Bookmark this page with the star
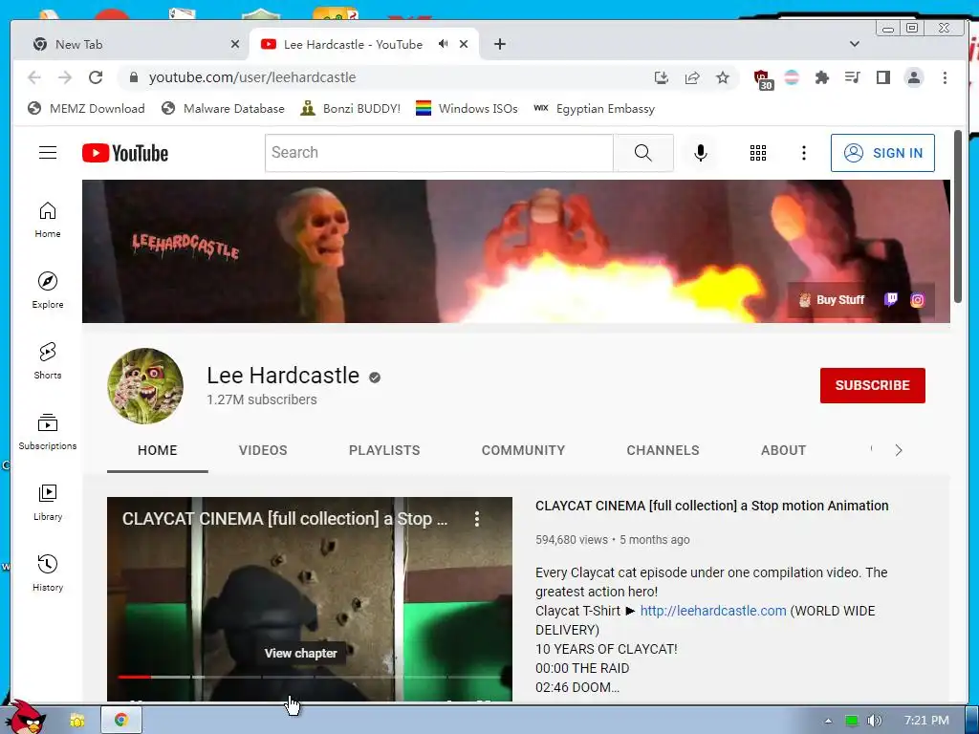This screenshot has height=734, width=979. 723,77
